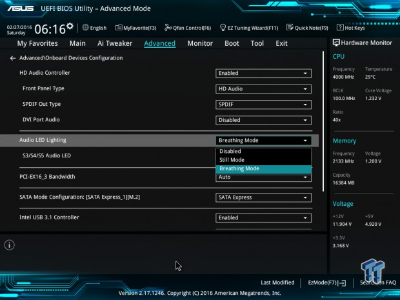Click the info circle icon
Screen dimensions: 400x300
(x=10, y=245)
